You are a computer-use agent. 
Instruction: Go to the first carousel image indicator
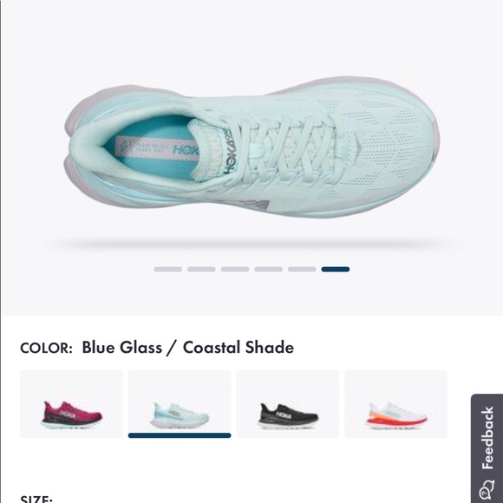pyautogui.click(x=167, y=269)
